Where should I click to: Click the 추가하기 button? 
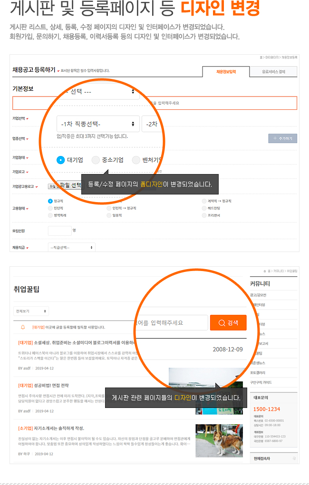point(282,138)
